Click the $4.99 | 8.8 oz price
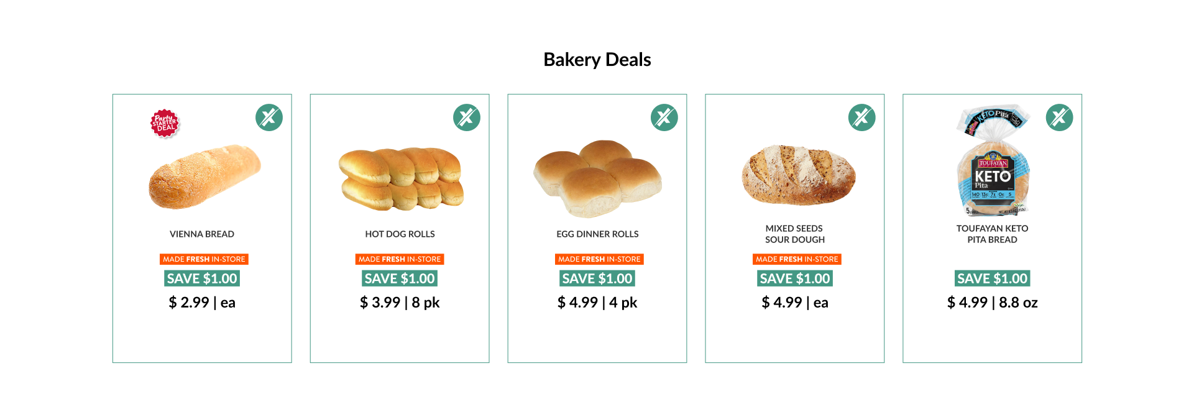 [993, 303]
